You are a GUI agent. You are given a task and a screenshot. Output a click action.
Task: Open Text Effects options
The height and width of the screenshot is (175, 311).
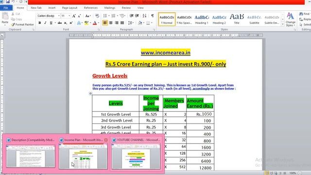point(79,23)
